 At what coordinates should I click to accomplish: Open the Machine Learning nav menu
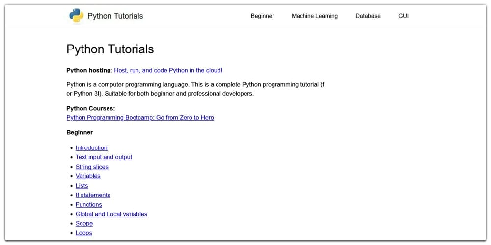[315, 16]
